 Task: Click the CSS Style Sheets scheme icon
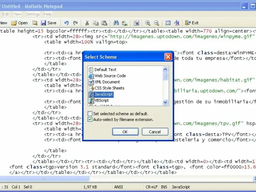(91, 88)
